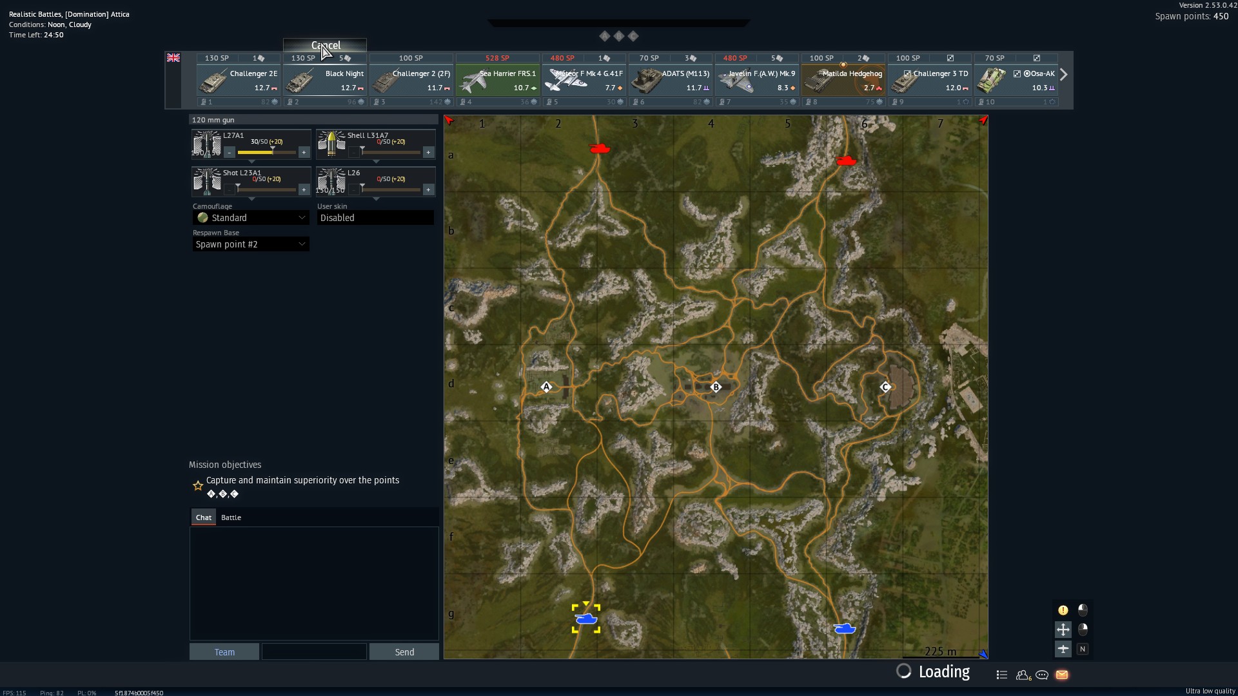Click the yellow exclamation alert icon

click(x=1063, y=610)
